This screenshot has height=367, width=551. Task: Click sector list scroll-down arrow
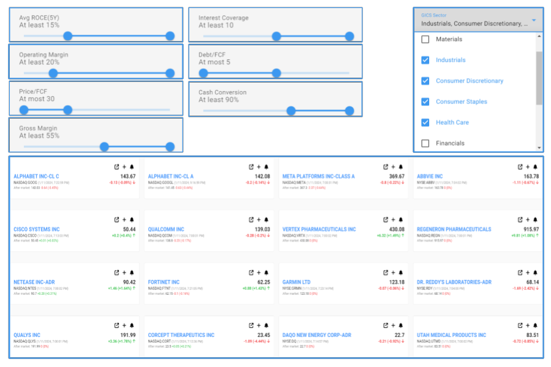coord(539,148)
